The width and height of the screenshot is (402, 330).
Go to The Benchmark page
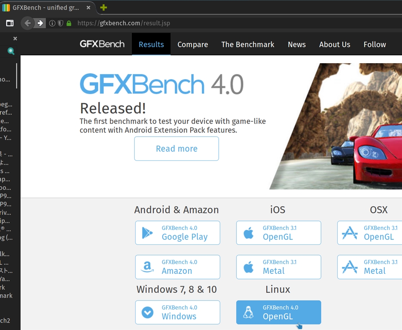coord(248,44)
